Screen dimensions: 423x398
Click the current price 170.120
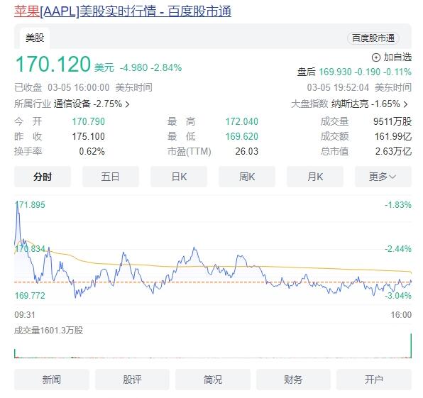pyautogui.click(x=53, y=64)
